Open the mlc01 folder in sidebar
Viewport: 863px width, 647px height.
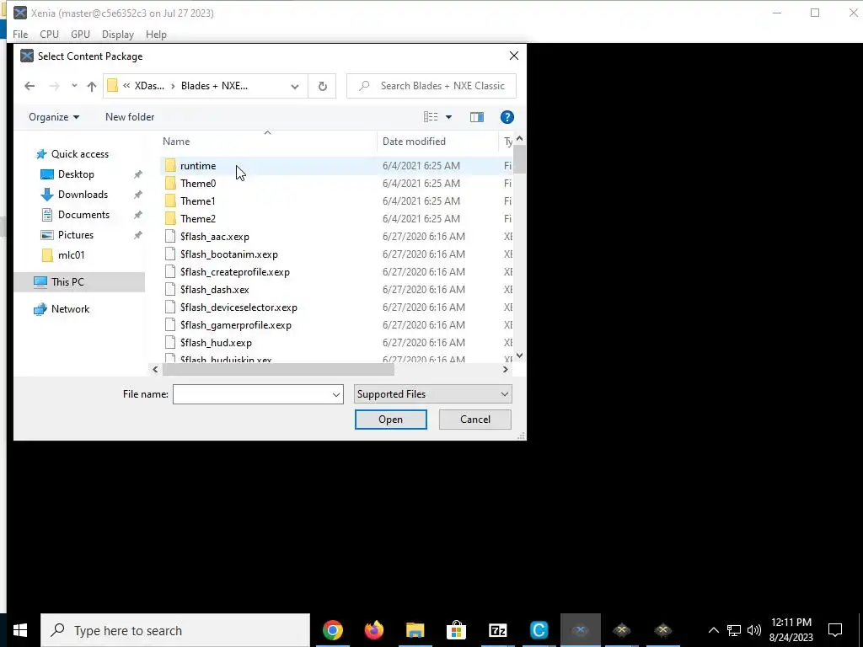71,254
